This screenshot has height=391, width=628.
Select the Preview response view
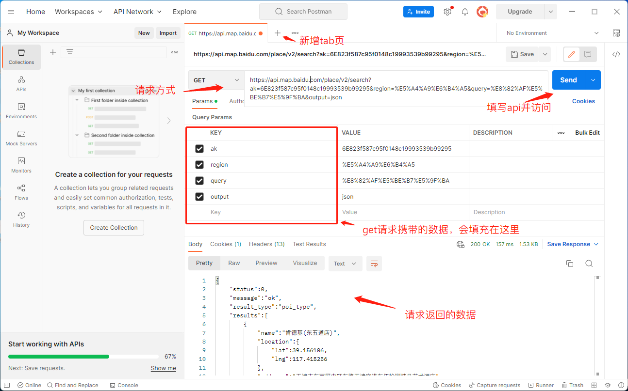point(266,263)
